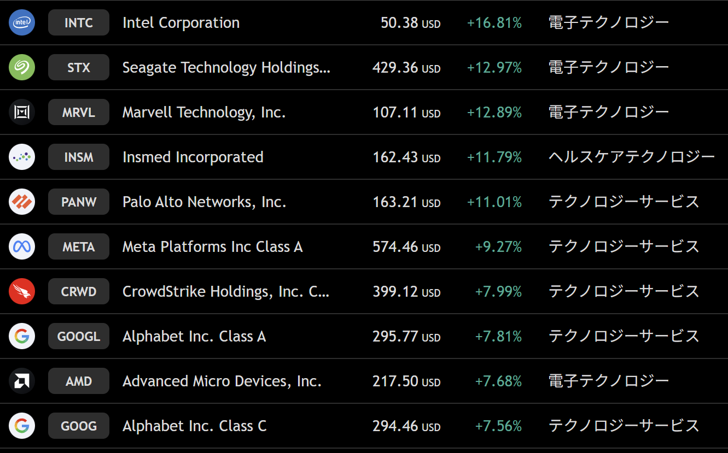Click the Google logo beside GOOGL
Screen dimensions: 728x453
[22, 337]
